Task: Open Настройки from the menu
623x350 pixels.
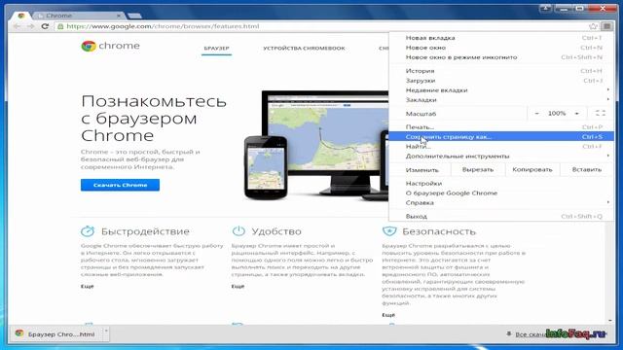Action: click(x=502, y=184)
